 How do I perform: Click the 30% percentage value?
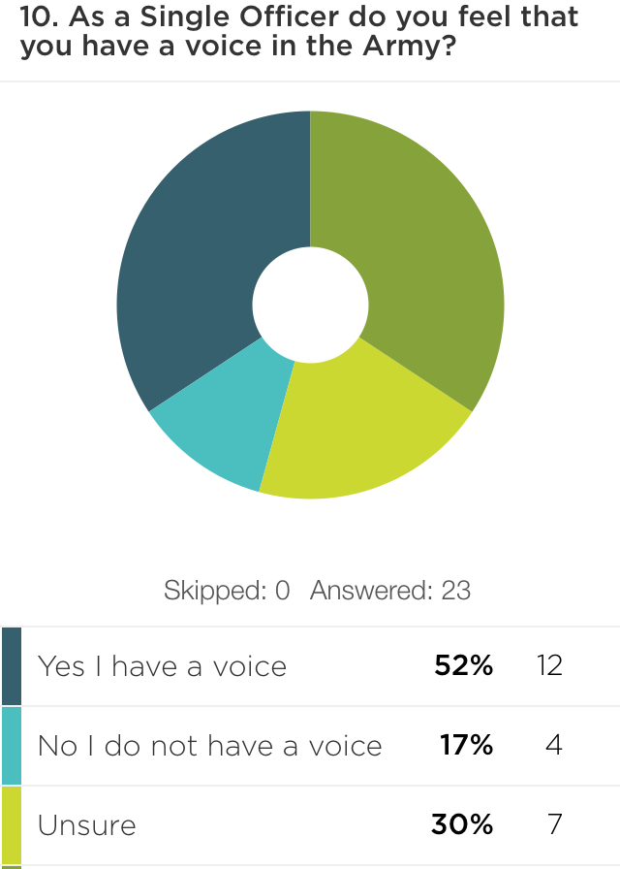coord(462,825)
